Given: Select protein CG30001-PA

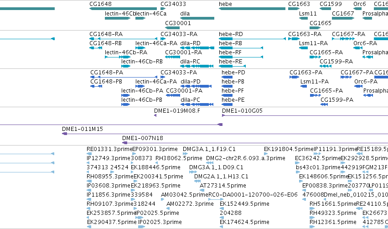Looking at the screenshot, I should point(173,95).
